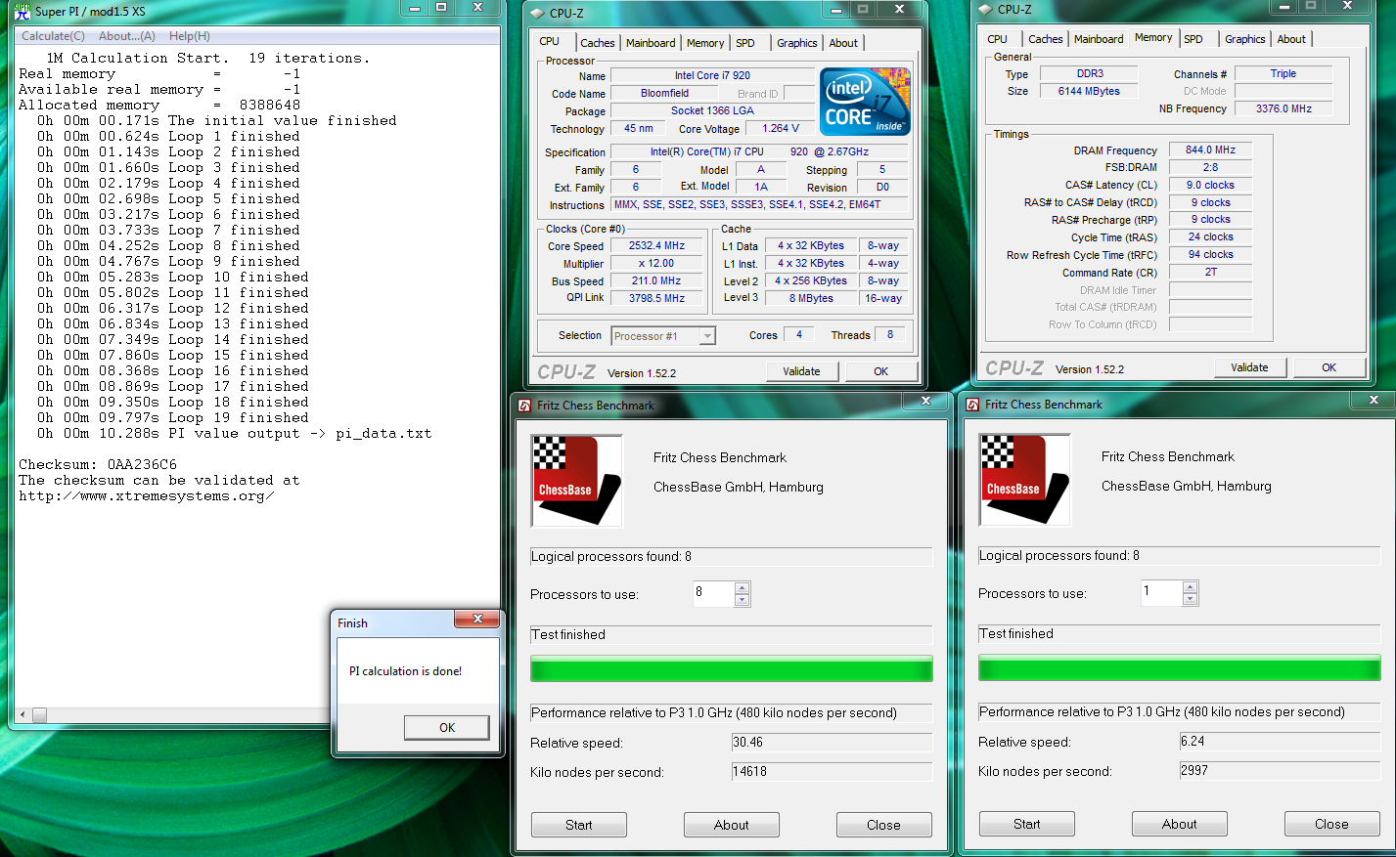Increase processors to use in left Fritz window
Viewport: 1396px width, 857px height.
[x=743, y=588]
